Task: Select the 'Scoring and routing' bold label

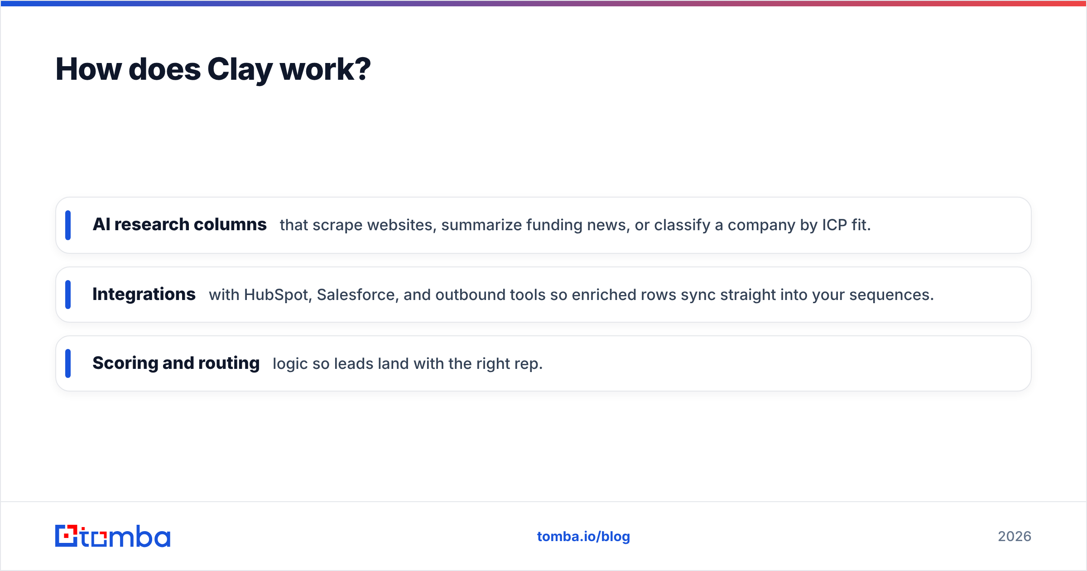Action: pyautogui.click(x=176, y=363)
